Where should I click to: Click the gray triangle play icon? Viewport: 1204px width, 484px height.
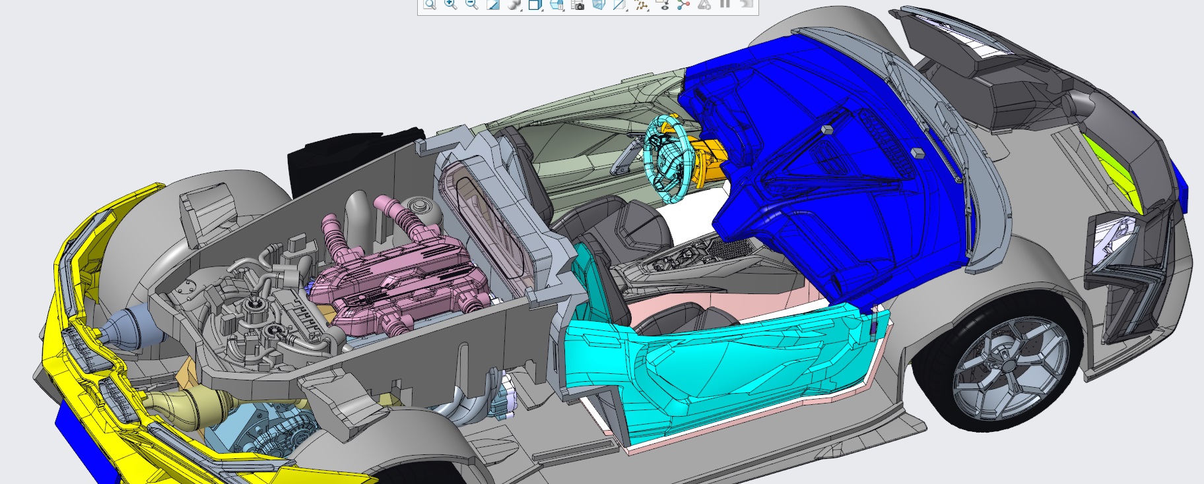pos(704,5)
